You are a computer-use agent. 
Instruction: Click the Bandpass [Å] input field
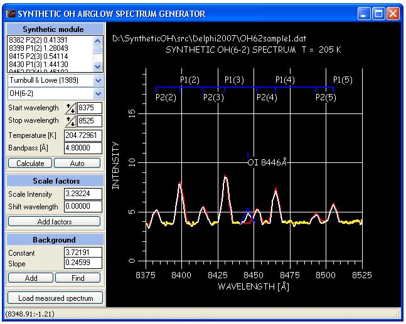click(x=83, y=148)
